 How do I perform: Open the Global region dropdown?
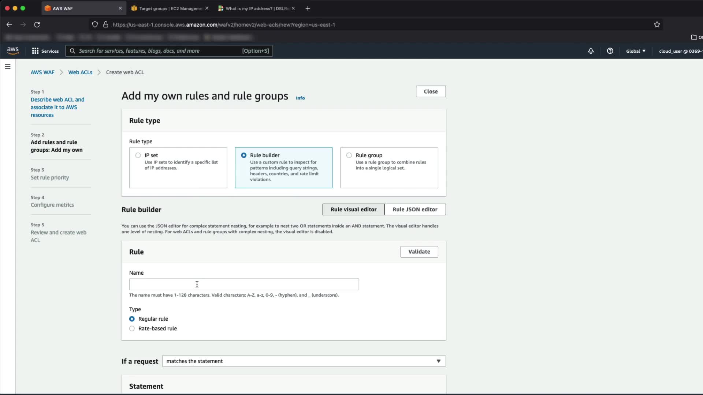coord(636,51)
